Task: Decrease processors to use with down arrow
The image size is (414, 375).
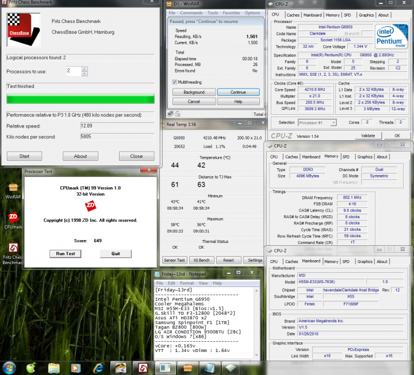Action: (85, 74)
